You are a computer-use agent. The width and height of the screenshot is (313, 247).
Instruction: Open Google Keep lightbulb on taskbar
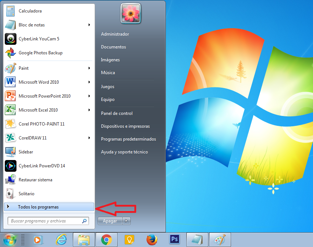point(129,240)
